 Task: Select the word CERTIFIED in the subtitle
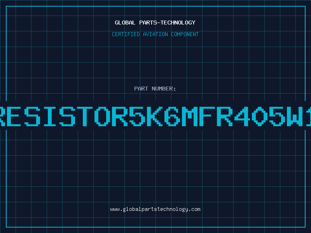click(126, 34)
